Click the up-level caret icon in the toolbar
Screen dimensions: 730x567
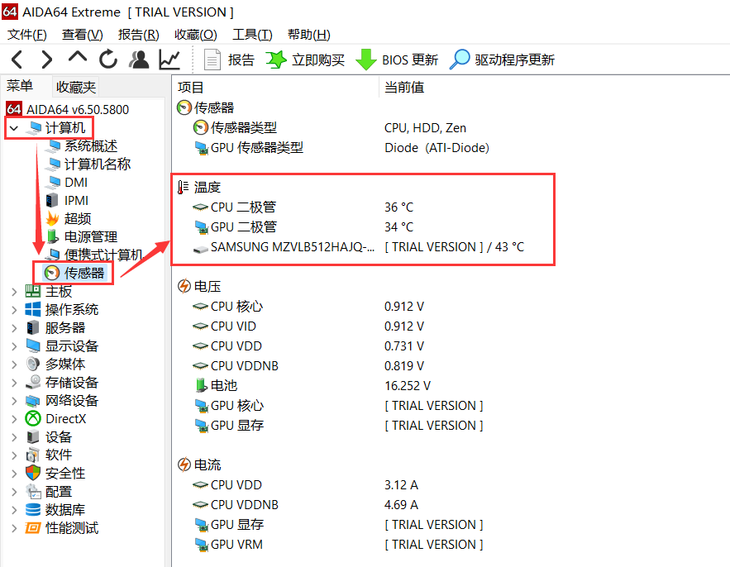click(77, 59)
